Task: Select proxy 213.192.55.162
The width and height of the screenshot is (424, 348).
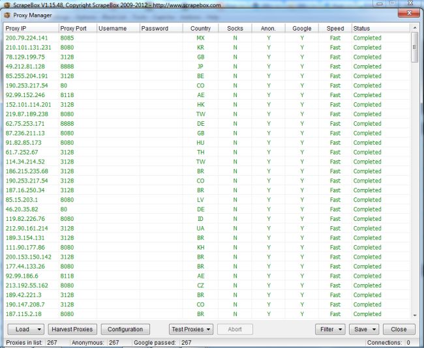Action: (207, 285)
